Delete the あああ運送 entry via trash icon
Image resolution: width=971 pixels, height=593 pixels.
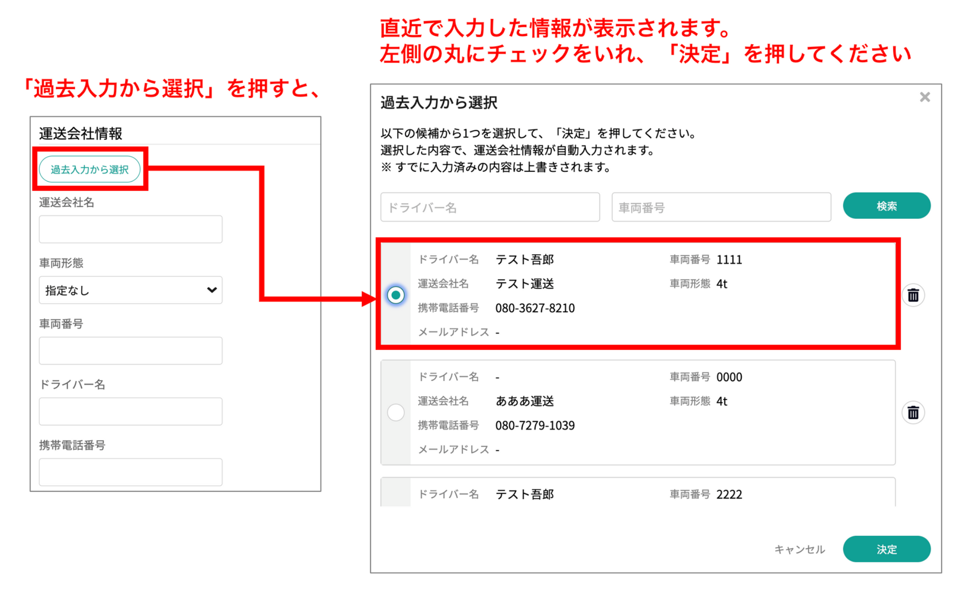(x=913, y=412)
